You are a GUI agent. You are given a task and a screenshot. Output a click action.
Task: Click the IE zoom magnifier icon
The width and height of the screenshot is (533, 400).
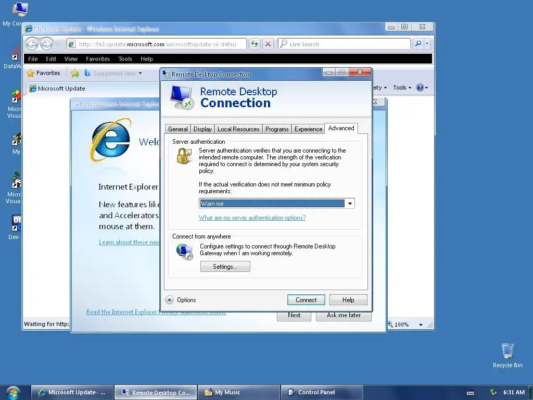coord(390,324)
